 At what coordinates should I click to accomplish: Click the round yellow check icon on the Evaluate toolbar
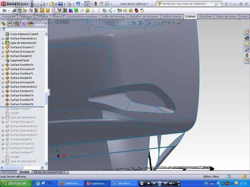coord(131,11)
